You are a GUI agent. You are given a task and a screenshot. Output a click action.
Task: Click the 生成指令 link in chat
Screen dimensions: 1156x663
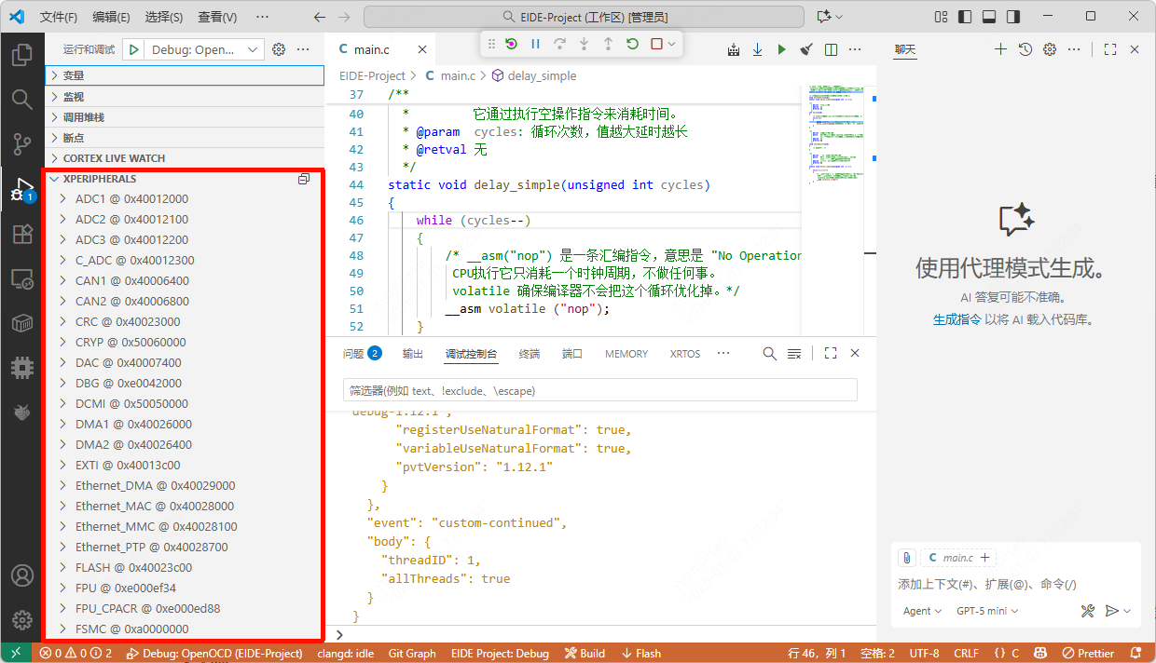coord(956,319)
